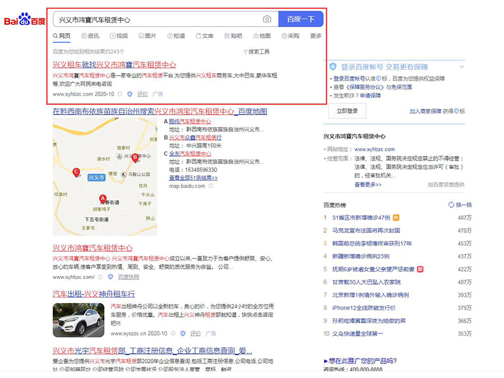
Task: Click 申请保障 link
Action: click(x=370, y=95)
